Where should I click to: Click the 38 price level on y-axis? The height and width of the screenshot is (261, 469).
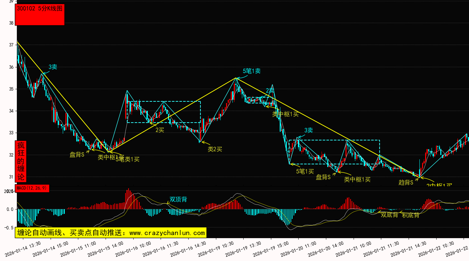(11, 23)
